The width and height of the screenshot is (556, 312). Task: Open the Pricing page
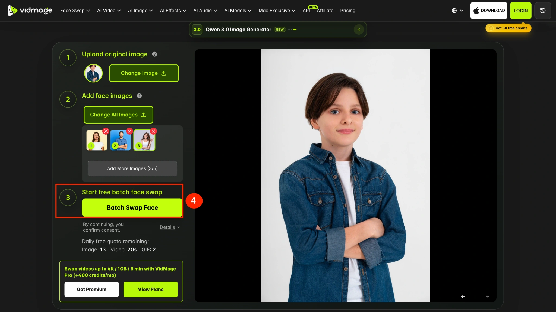348,11
